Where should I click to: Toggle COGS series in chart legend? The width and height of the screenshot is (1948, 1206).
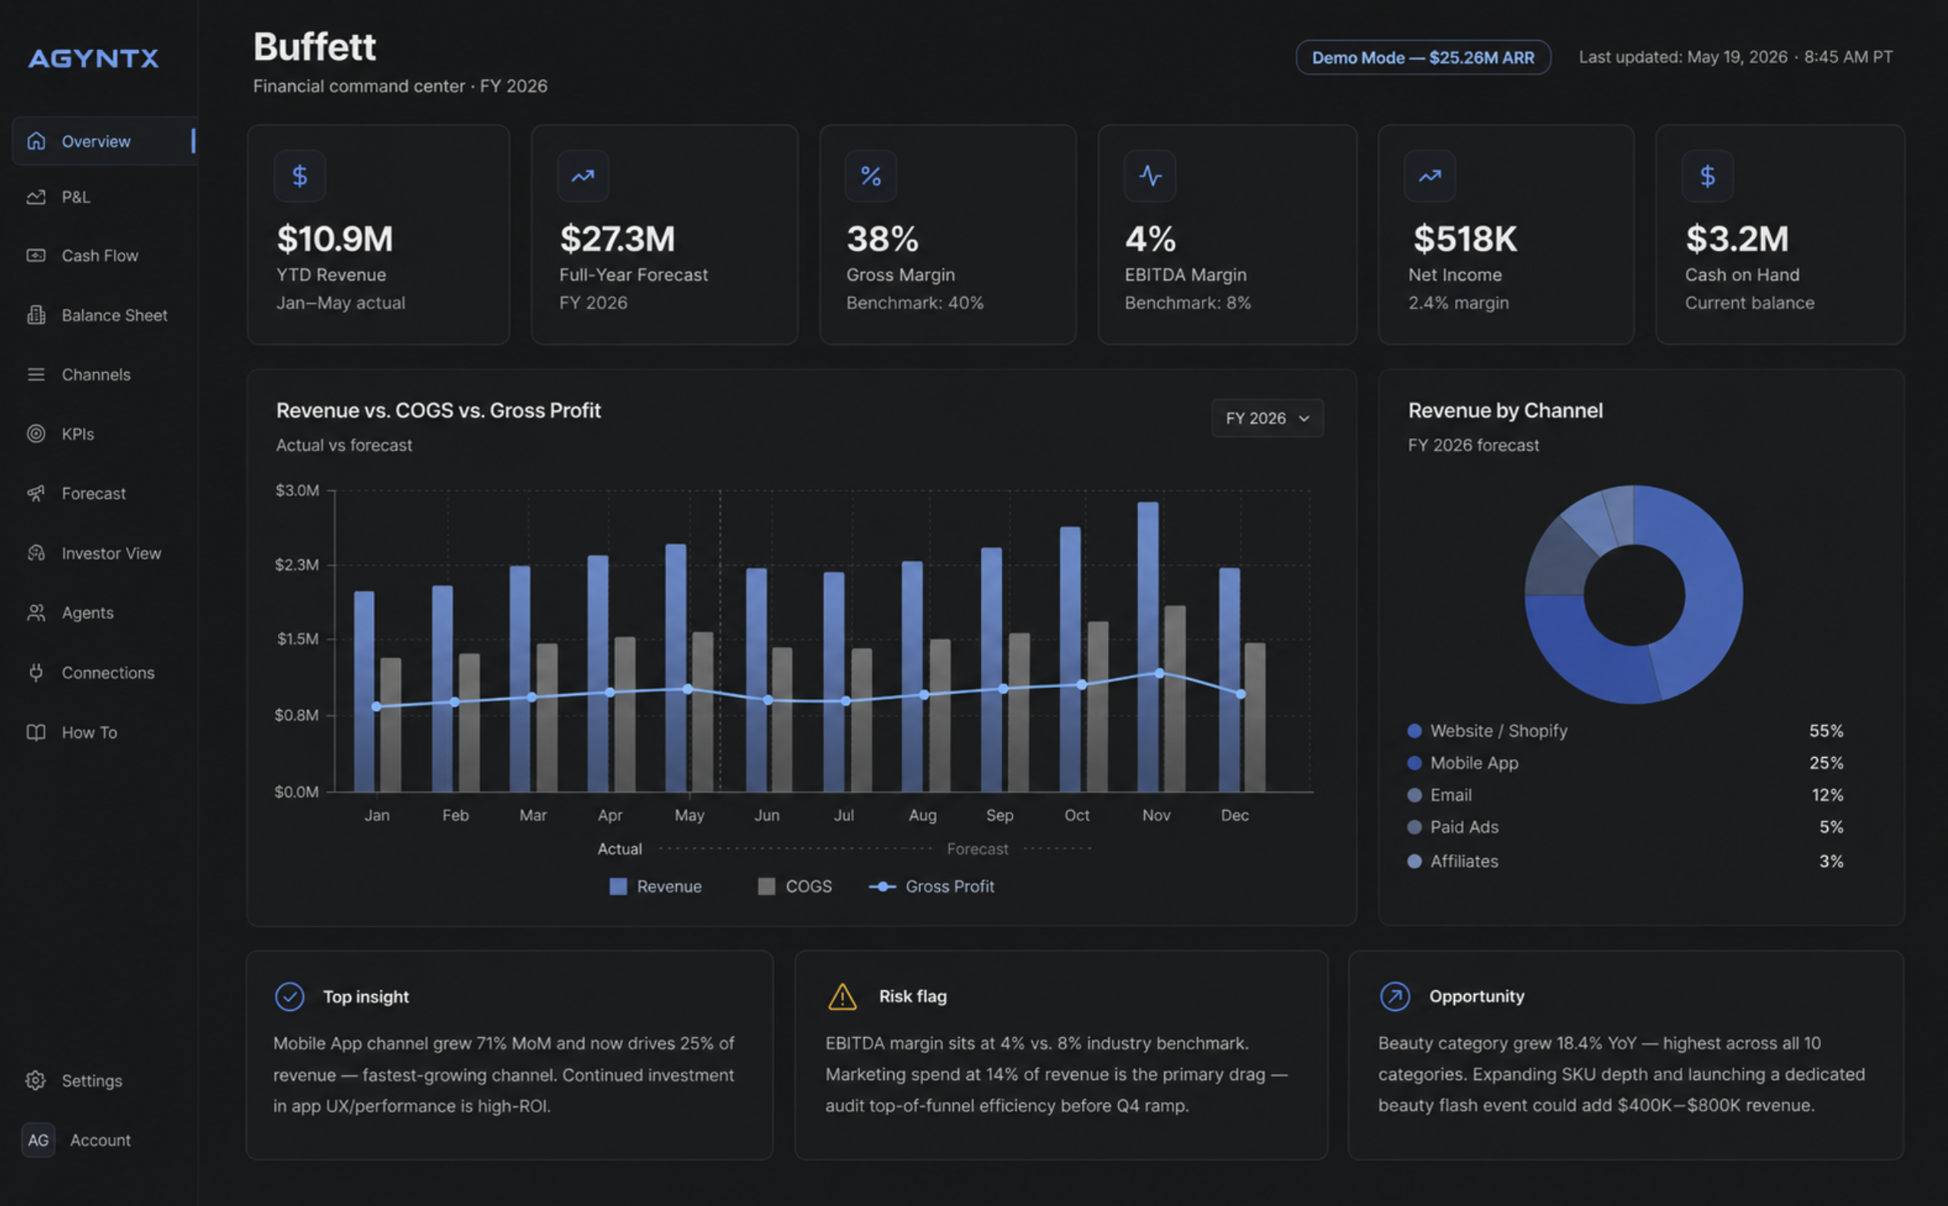click(x=795, y=886)
